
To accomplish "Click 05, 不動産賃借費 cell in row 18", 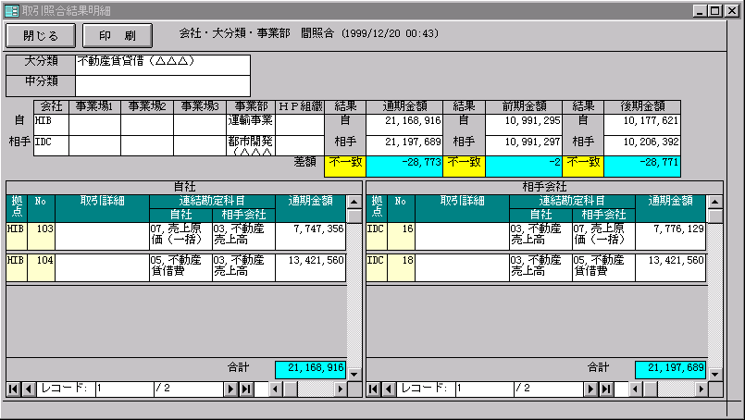I will click(603, 267).
